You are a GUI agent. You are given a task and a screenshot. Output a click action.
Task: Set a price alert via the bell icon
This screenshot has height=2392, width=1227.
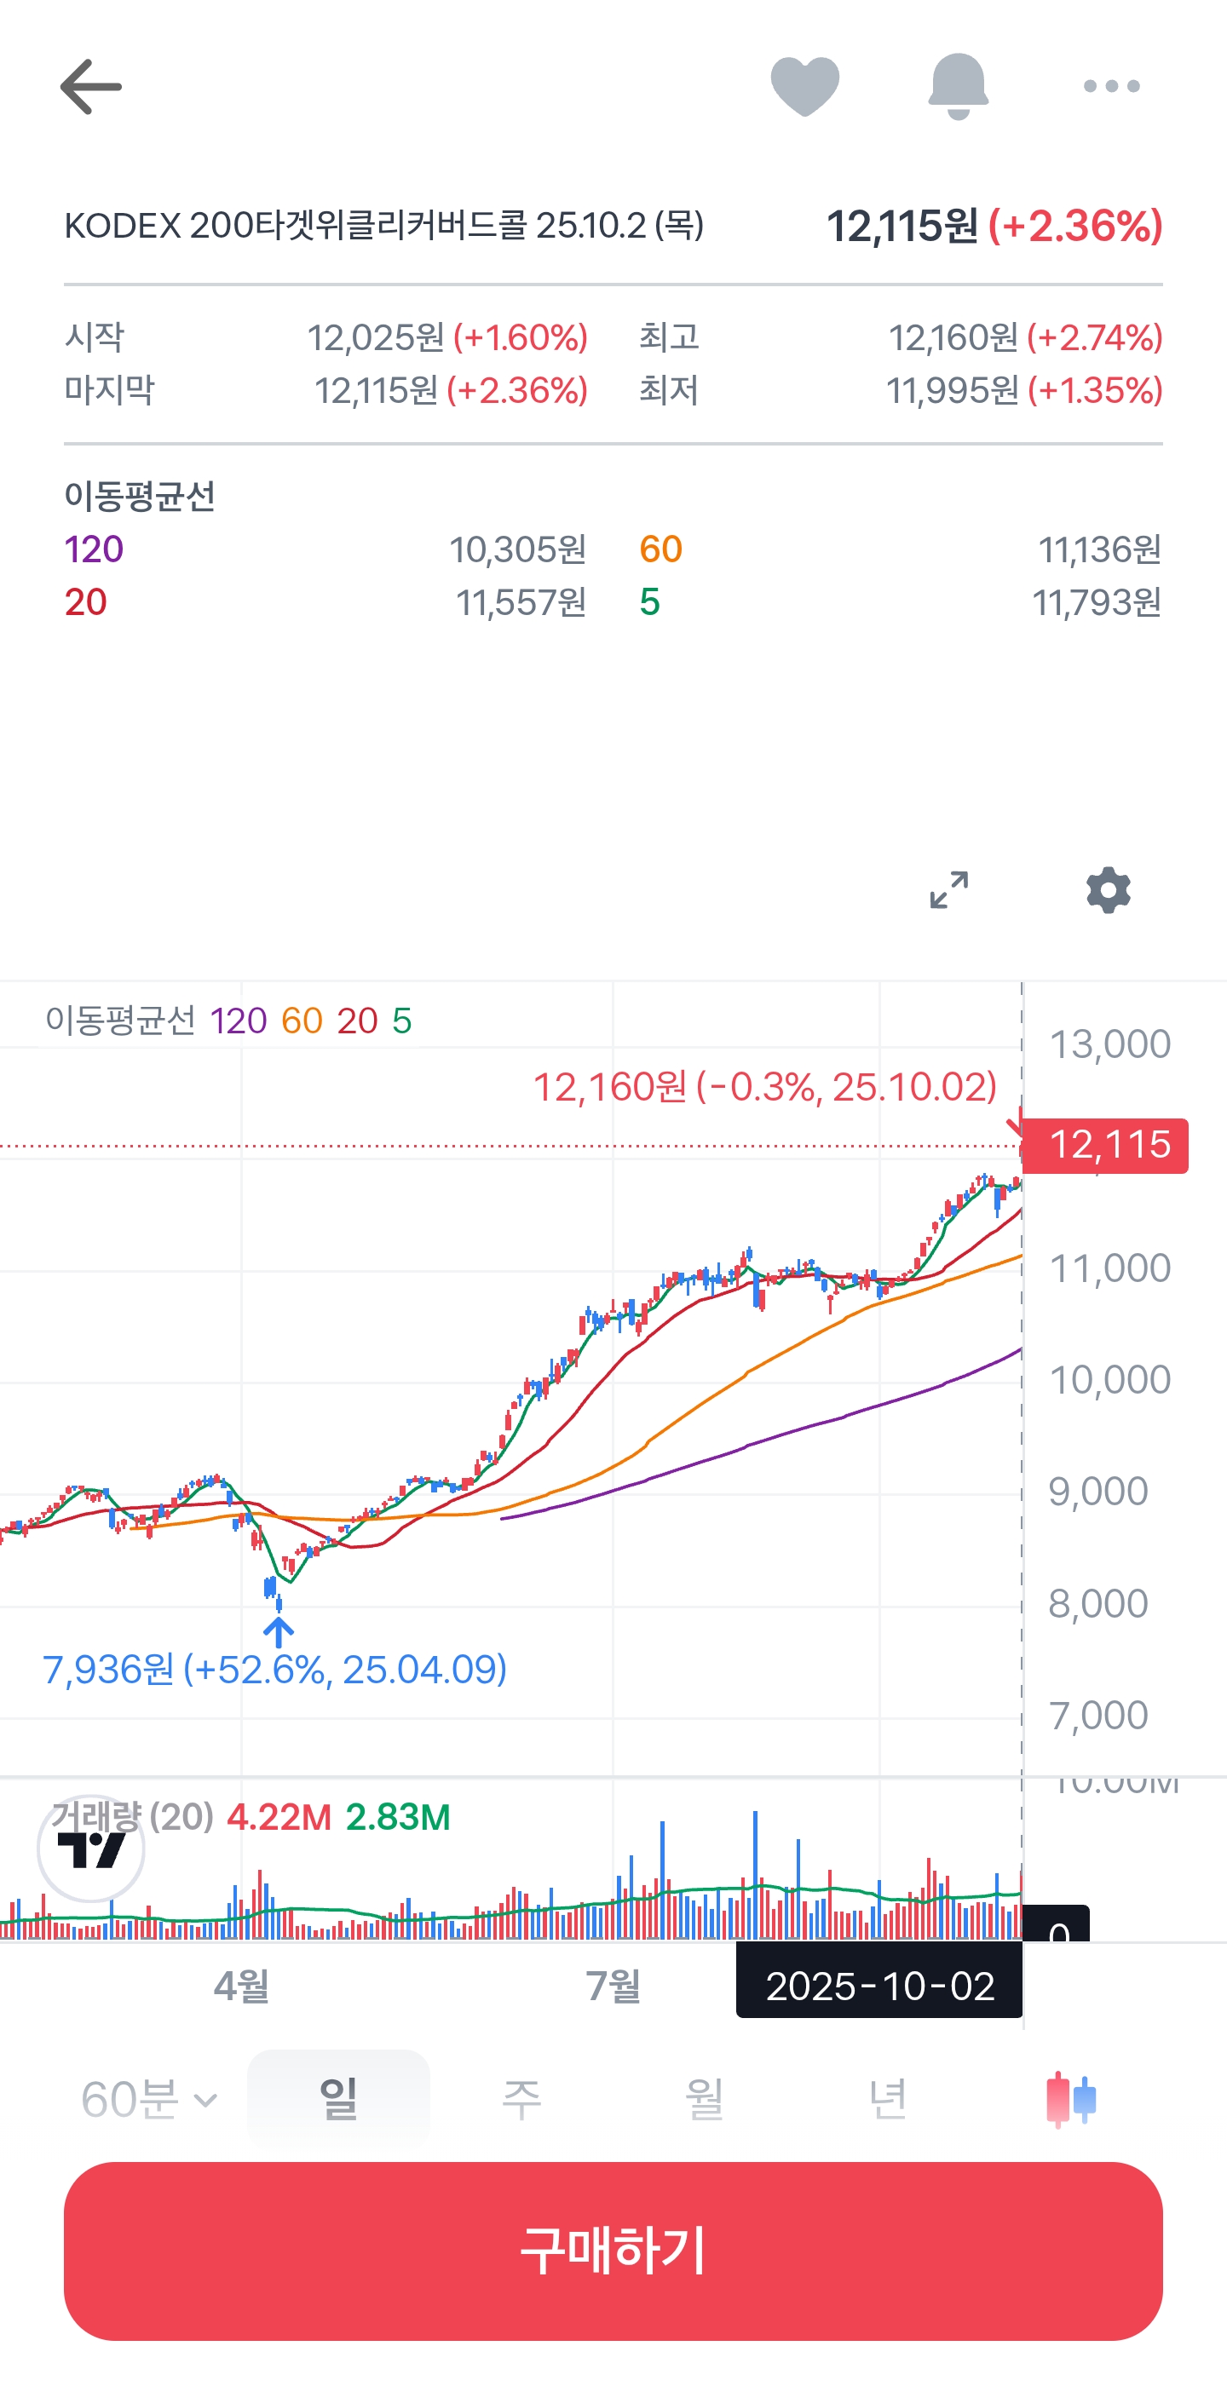(x=958, y=85)
